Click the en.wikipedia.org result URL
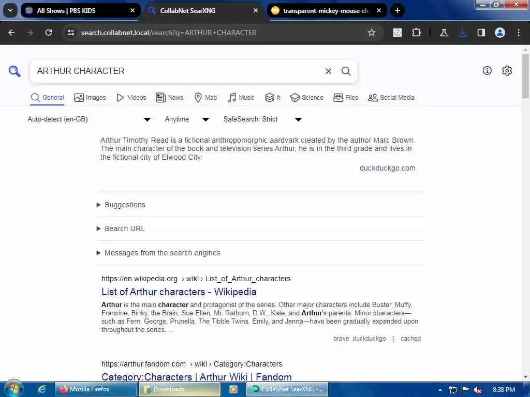 196,279
